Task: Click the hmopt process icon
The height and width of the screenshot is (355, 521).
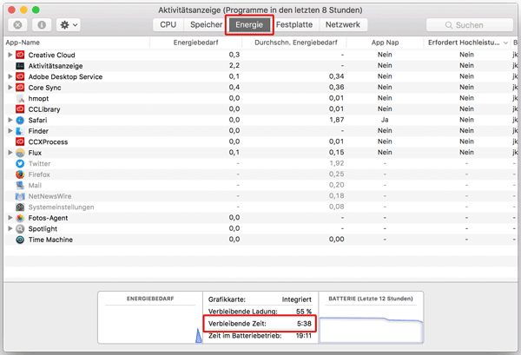Action: pos(20,98)
